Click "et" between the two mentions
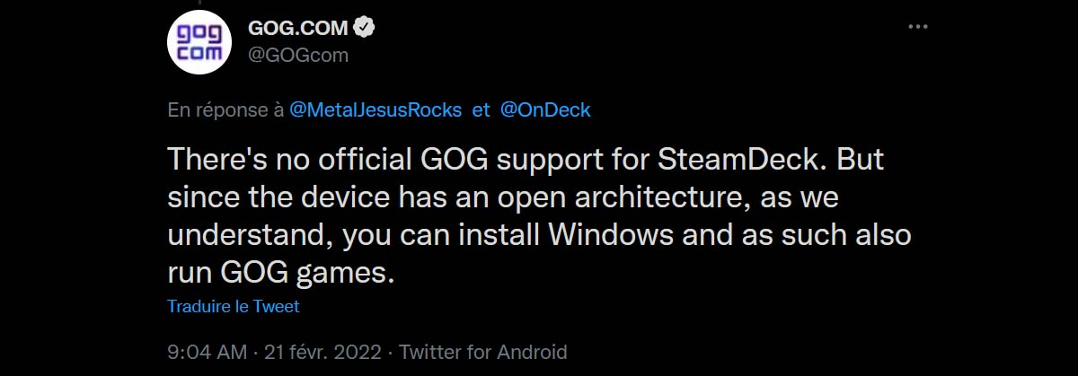 481,110
